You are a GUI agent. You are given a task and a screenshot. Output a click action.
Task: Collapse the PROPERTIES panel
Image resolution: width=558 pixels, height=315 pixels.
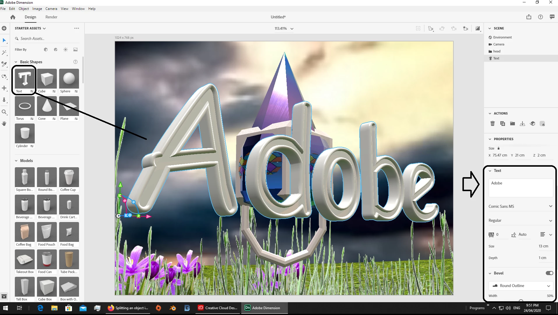tap(490, 139)
